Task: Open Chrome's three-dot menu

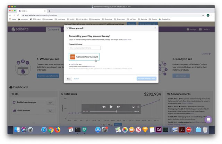Action: tap(212, 15)
